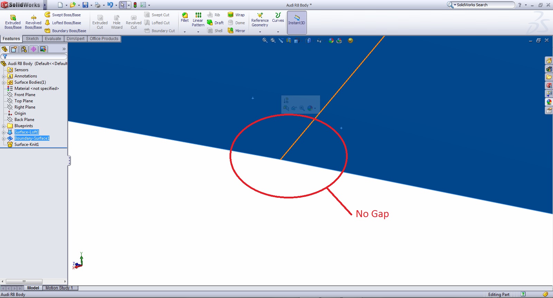Switch to the Sketch tab

32,39
